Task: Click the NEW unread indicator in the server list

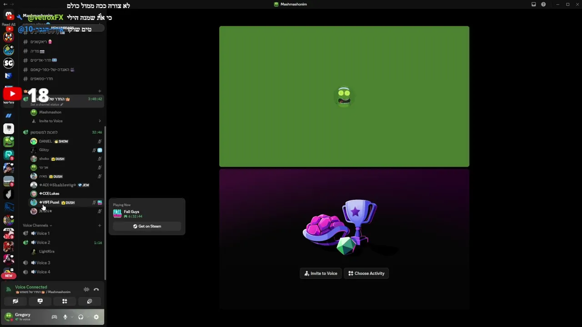Action: click(x=9, y=276)
